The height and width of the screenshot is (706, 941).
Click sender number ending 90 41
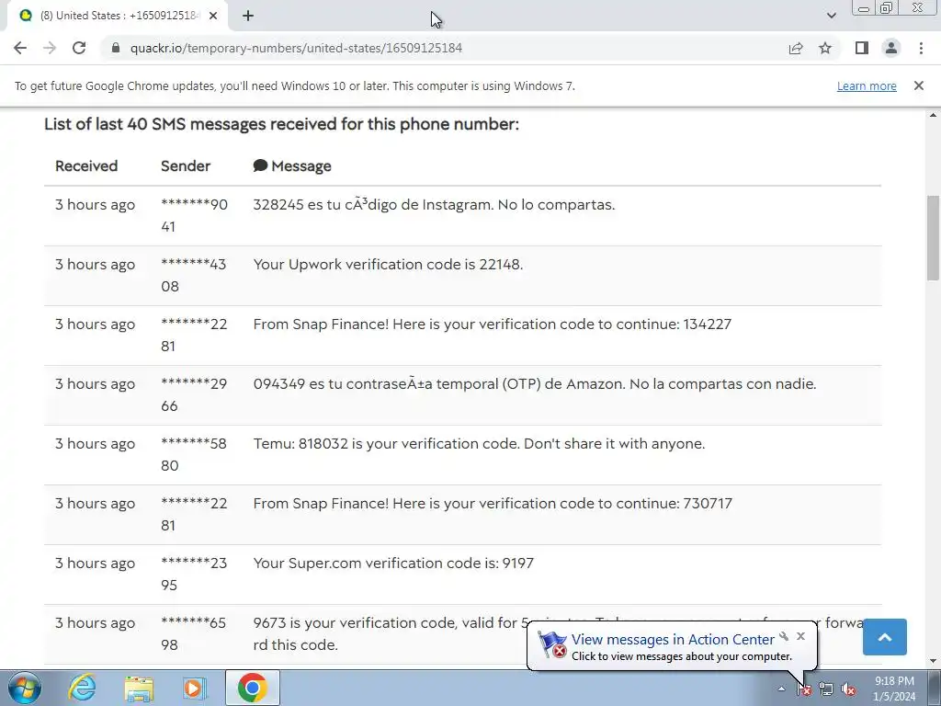tap(194, 215)
